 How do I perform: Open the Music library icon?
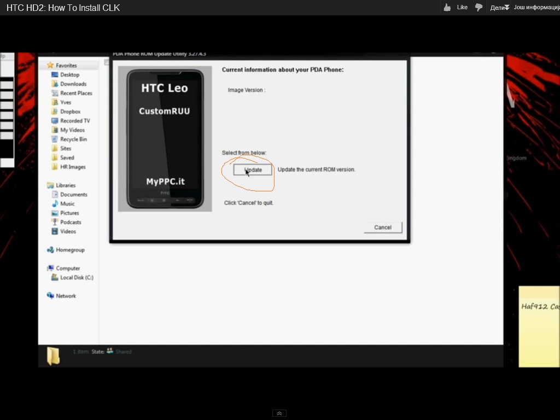coord(55,203)
